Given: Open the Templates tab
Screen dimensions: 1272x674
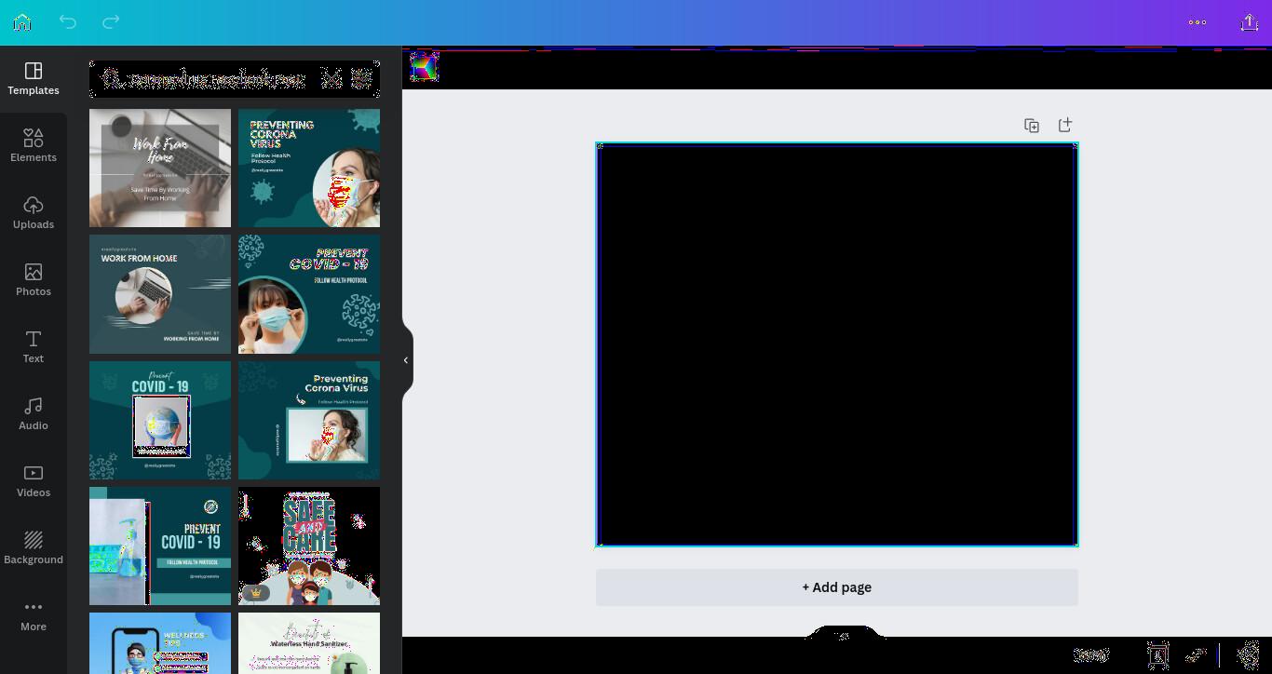Looking at the screenshot, I should [34, 79].
